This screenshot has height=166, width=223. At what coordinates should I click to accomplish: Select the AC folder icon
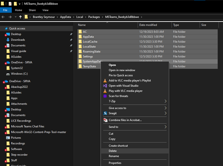[x=80, y=31]
